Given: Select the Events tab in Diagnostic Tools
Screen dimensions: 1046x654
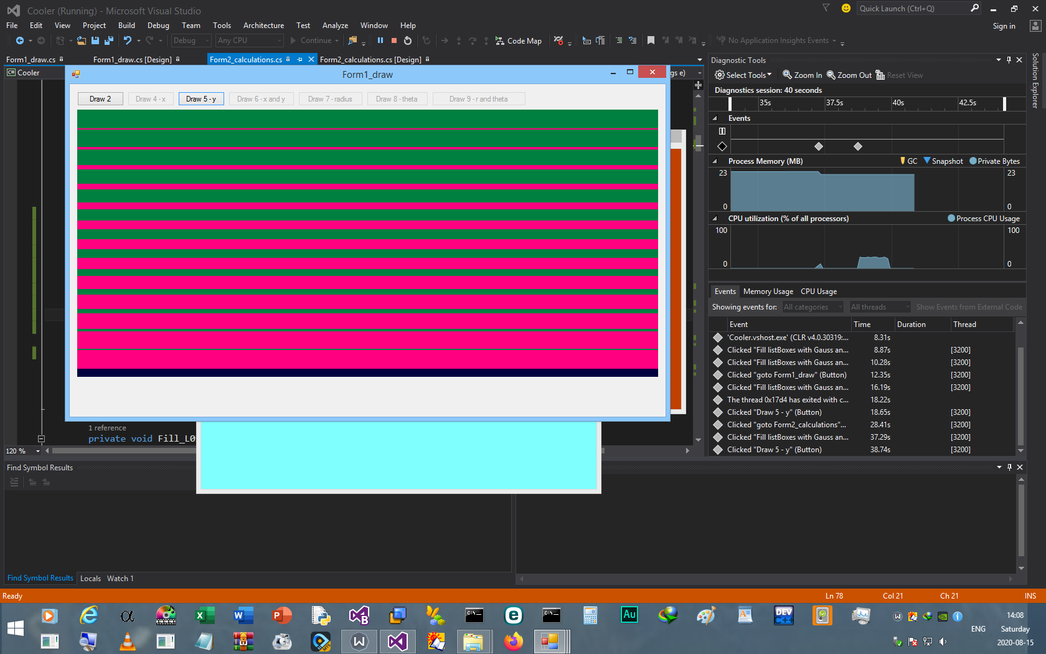Looking at the screenshot, I should 725,291.
